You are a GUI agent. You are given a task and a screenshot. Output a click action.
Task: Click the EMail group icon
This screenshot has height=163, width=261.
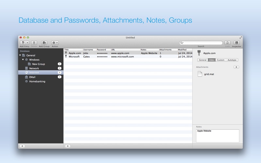point(26,77)
